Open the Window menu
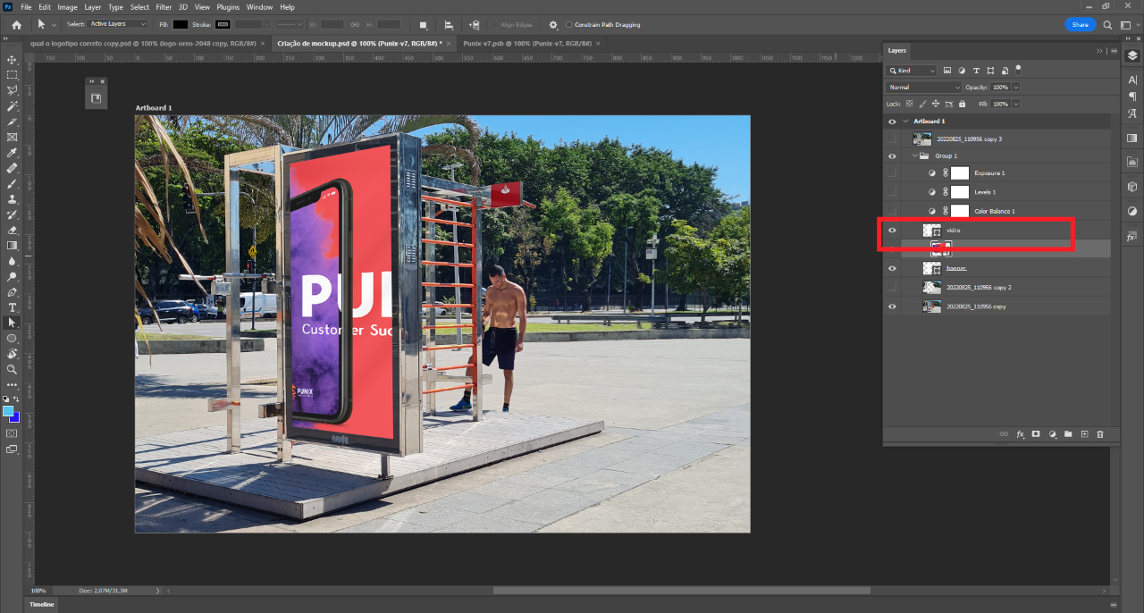The height and width of the screenshot is (613, 1144). click(x=259, y=7)
